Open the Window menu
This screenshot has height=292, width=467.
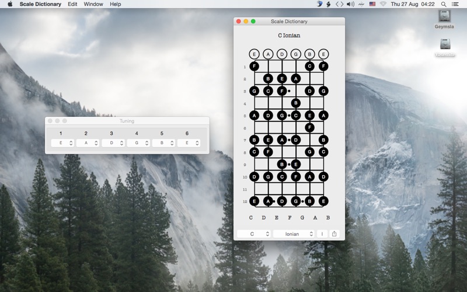93,4
